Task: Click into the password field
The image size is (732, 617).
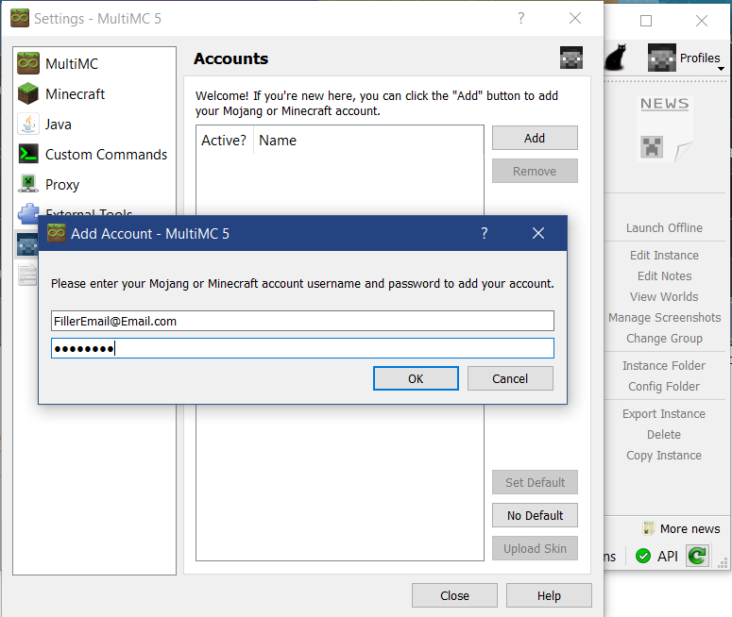Action: pos(302,348)
